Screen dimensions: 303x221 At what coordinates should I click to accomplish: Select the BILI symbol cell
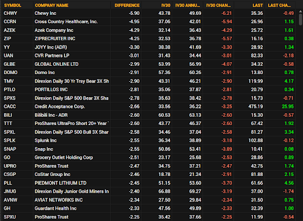point(8,115)
